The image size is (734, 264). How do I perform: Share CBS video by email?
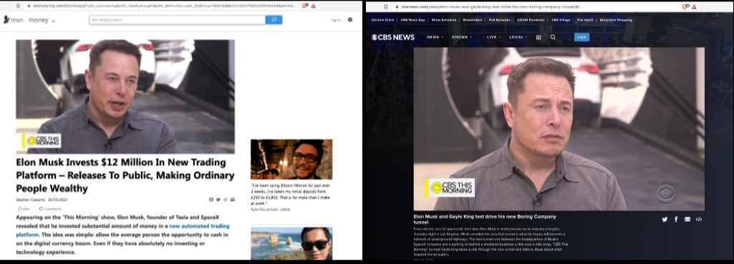(x=687, y=219)
